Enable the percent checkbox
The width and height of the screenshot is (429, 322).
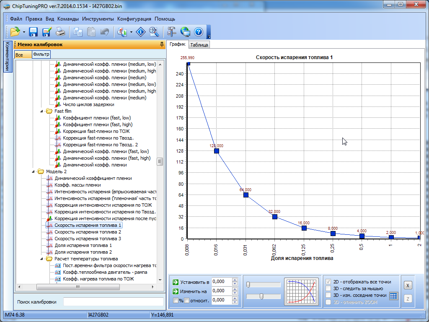click(x=176, y=300)
